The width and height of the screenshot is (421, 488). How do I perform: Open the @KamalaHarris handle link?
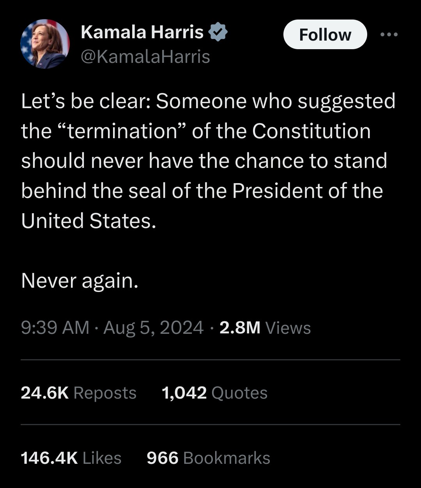click(x=145, y=57)
